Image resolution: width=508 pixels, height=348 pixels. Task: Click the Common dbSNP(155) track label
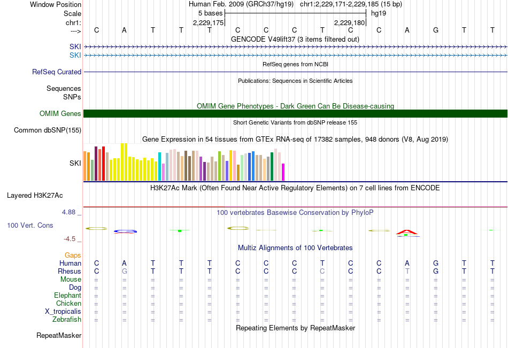click(48, 130)
